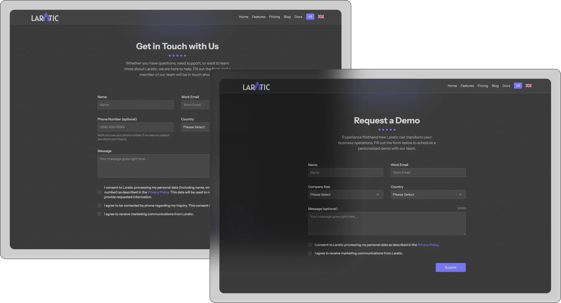Image resolution: width=561 pixels, height=303 pixels.
Task: Click the AB avatar badge on the contact page
Action: coord(310,17)
